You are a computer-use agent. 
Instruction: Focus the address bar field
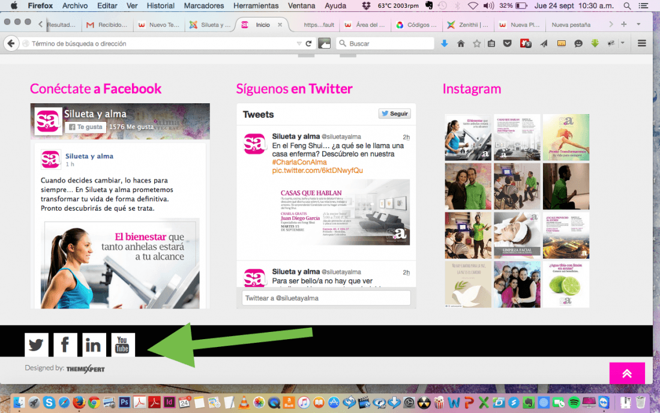pos(163,43)
